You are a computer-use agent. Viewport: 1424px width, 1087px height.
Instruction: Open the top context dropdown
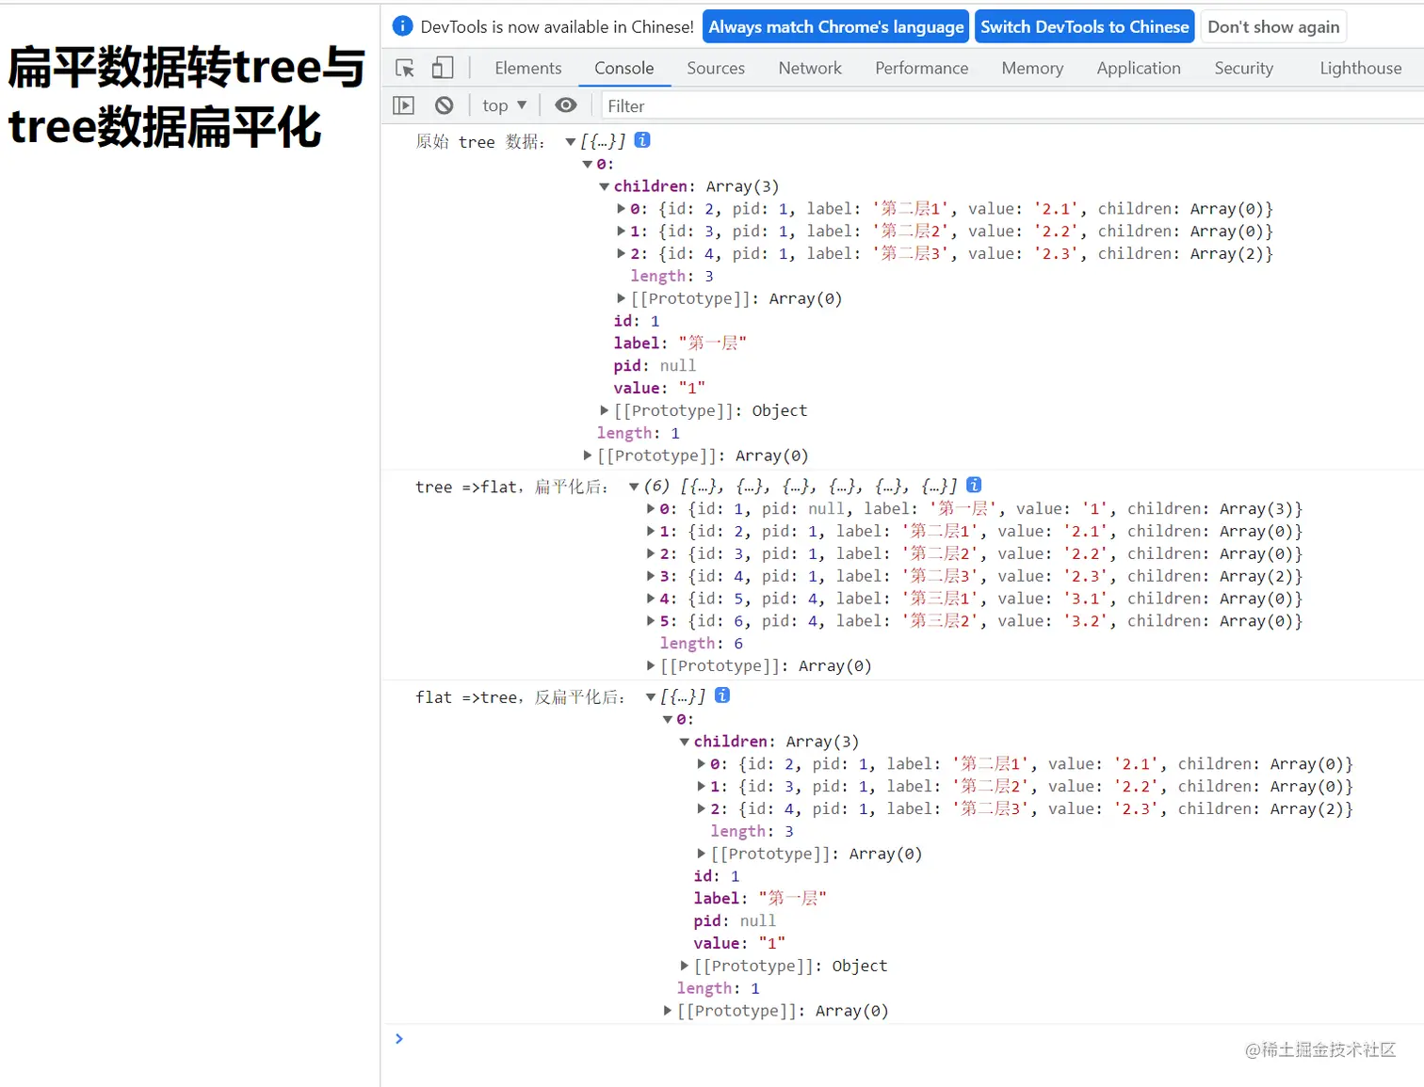click(x=505, y=105)
